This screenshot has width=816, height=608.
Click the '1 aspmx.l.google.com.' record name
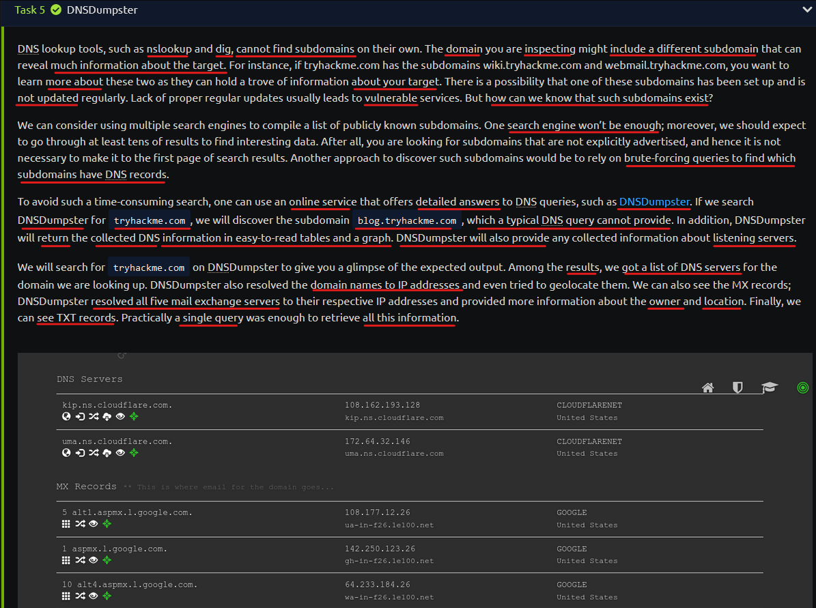pos(115,549)
